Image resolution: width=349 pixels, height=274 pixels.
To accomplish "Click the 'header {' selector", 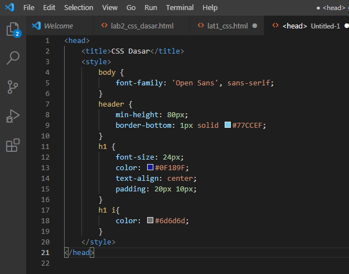I will (x=115, y=104).
